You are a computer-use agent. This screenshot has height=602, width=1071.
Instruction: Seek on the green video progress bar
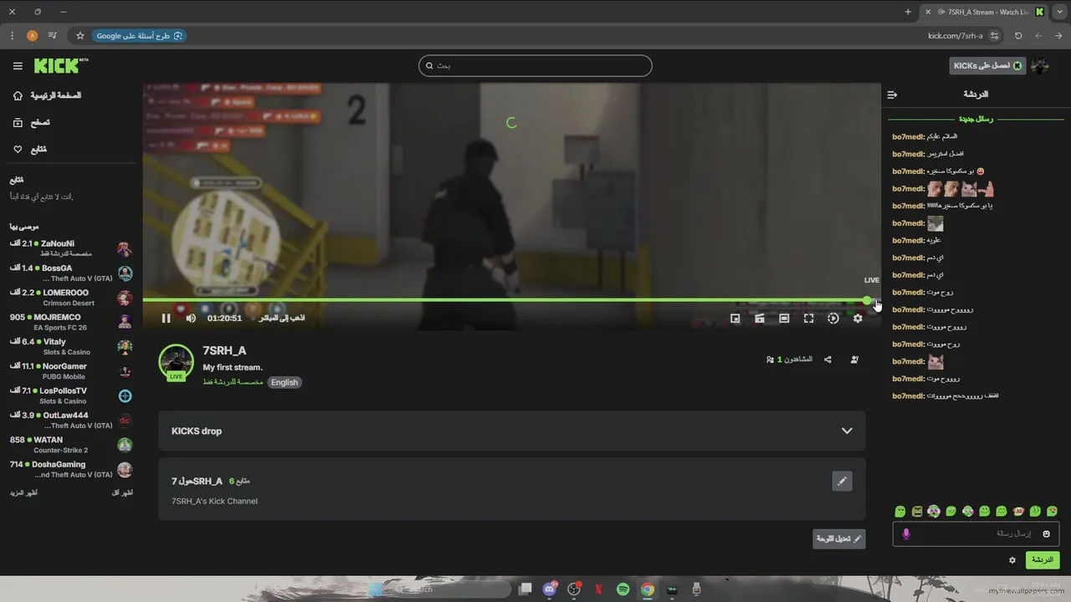point(505,300)
